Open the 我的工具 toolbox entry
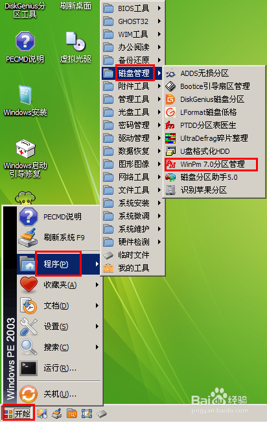The width and height of the screenshot is (267, 422). click(x=133, y=268)
